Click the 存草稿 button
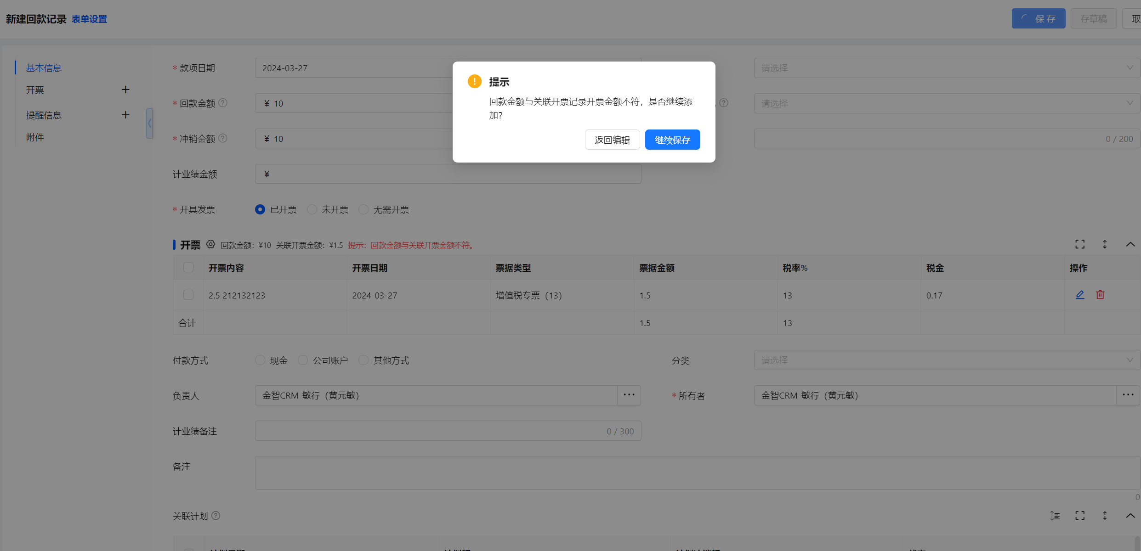 1094,18
